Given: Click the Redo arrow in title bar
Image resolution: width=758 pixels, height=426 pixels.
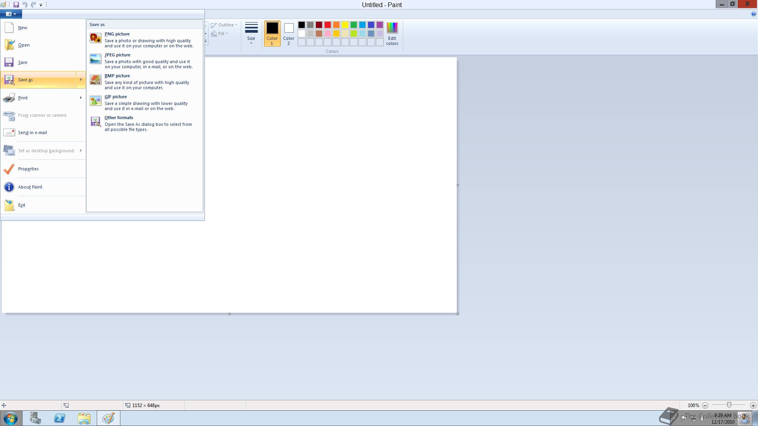Looking at the screenshot, I should 34,5.
